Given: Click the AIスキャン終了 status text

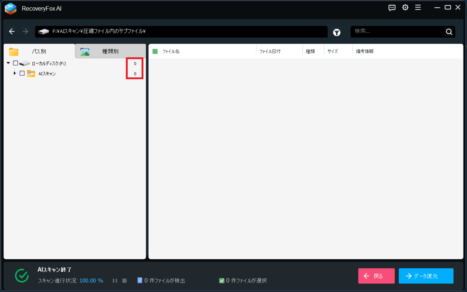Looking at the screenshot, I should pyautogui.click(x=54, y=269).
